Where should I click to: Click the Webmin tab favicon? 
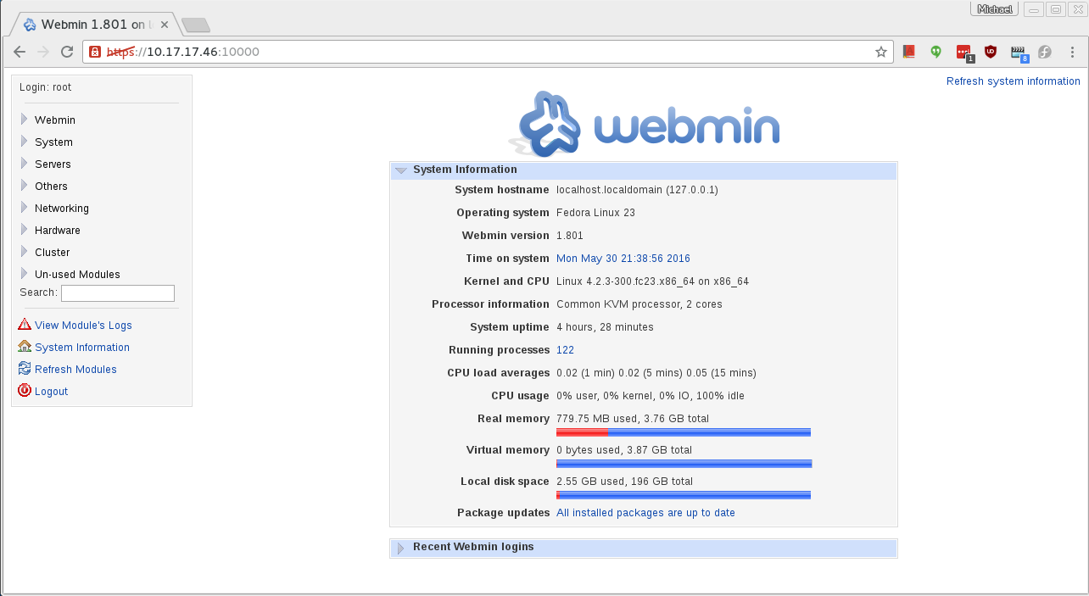tap(30, 24)
